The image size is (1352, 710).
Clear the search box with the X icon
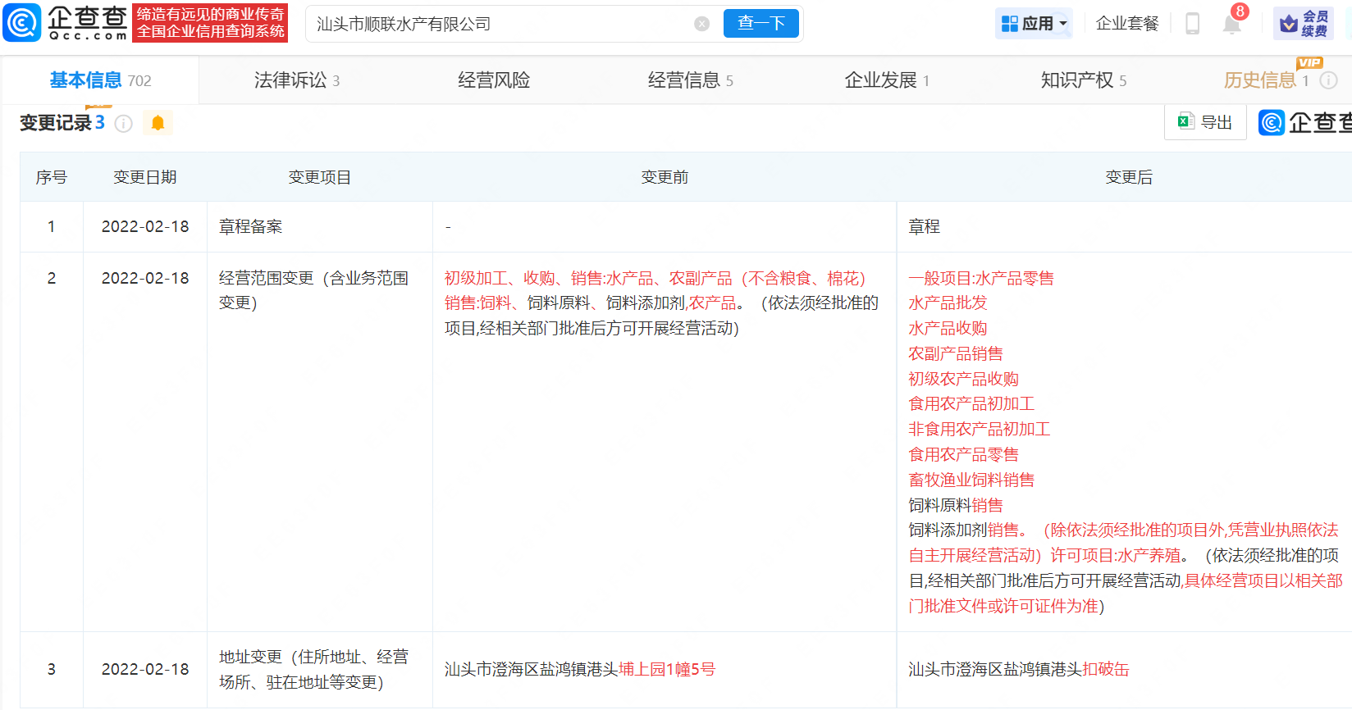pos(701,24)
